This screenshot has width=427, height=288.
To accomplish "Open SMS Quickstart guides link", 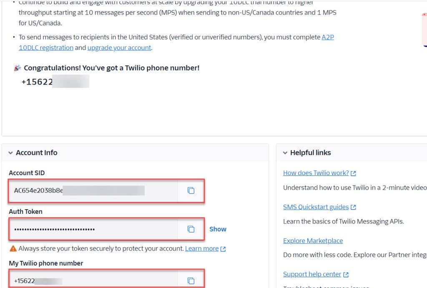I will click(316, 207).
